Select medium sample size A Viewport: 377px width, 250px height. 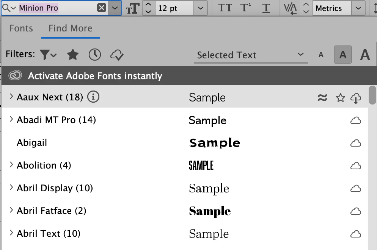343,55
